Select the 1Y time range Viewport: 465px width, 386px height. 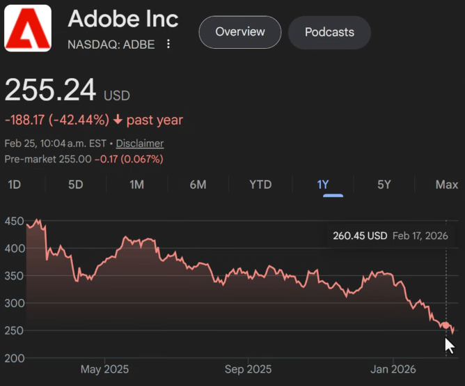(x=322, y=185)
